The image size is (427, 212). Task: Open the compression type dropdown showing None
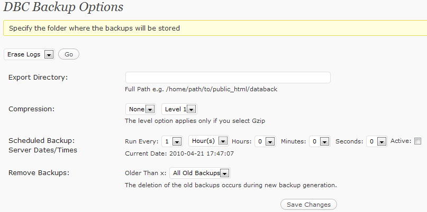coord(141,109)
